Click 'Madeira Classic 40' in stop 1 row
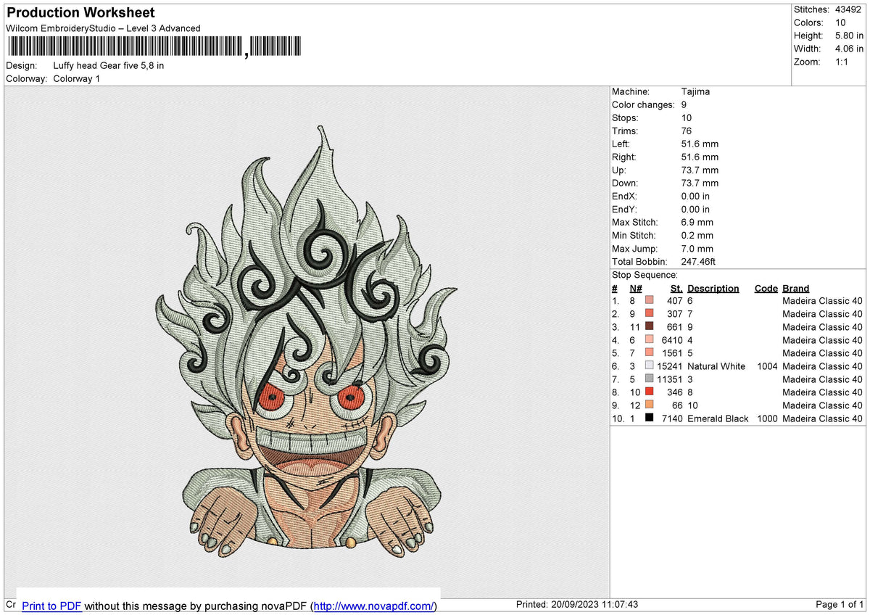Screen dimensions: 870x615 [822, 300]
